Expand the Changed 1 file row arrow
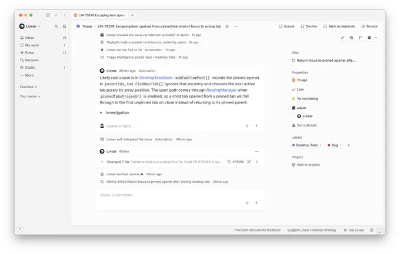This screenshot has width=400, height=254. pos(257,162)
